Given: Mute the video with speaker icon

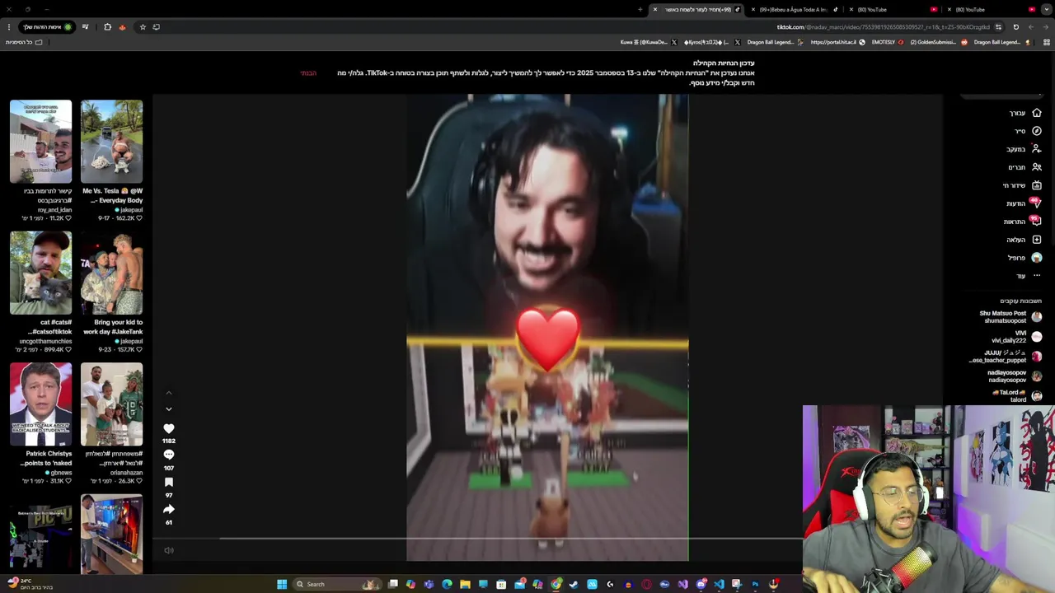Looking at the screenshot, I should click(x=169, y=550).
